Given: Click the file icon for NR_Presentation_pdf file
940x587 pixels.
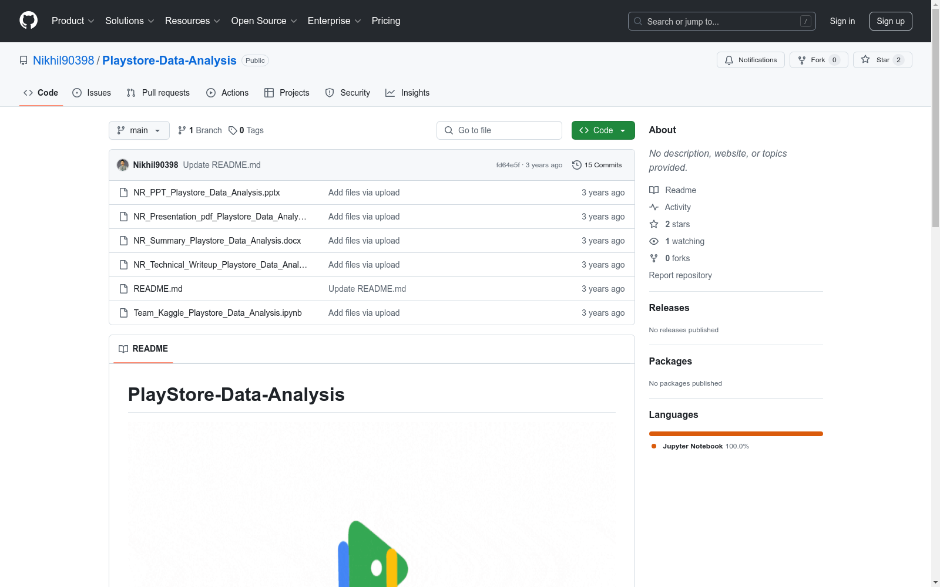Looking at the screenshot, I should [x=123, y=217].
